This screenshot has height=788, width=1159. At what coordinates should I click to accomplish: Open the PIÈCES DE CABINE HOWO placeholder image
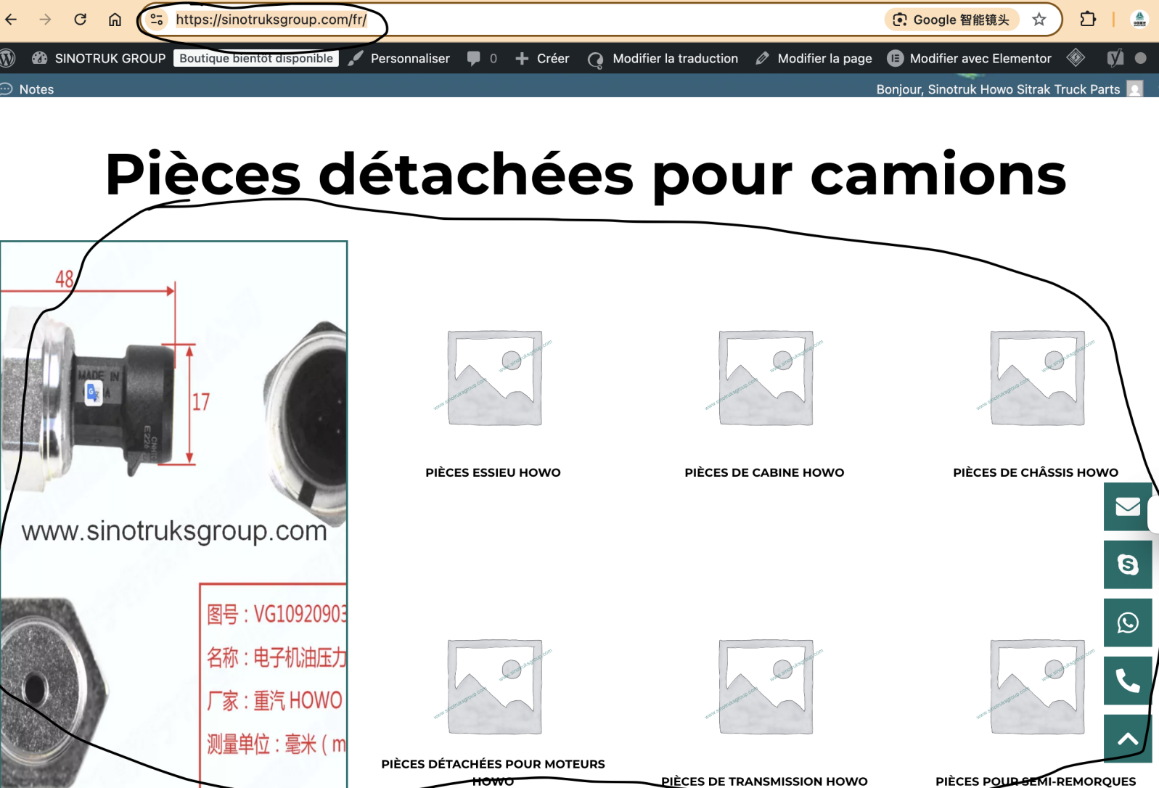pyautogui.click(x=765, y=377)
